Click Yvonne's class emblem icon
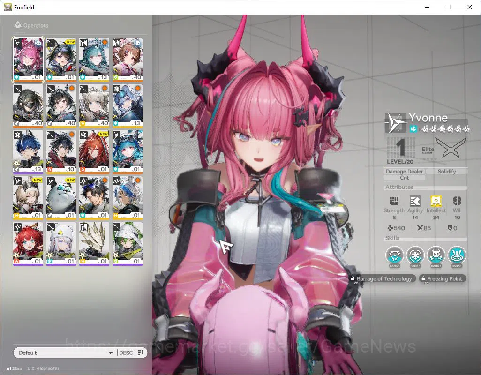Image resolution: width=481 pixels, height=375 pixels. tap(395, 123)
